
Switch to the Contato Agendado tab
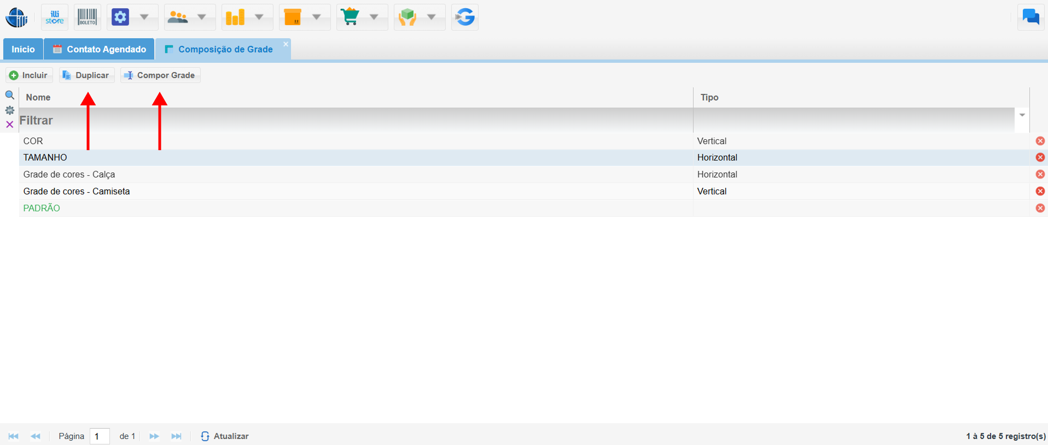[x=100, y=49]
